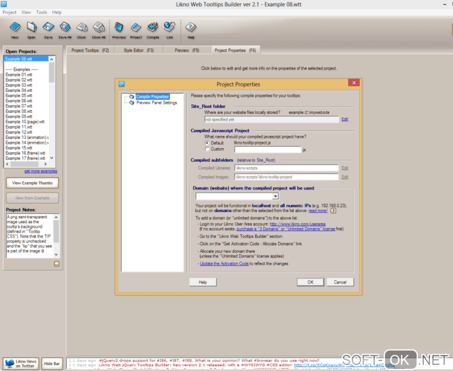453x371 pixels.
Task: Click the Hide Bar button
Action: pyautogui.click(x=52, y=363)
